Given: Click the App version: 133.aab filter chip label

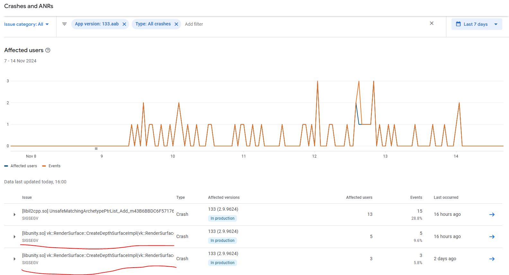Looking at the screenshot, I should tap(97, 24).
